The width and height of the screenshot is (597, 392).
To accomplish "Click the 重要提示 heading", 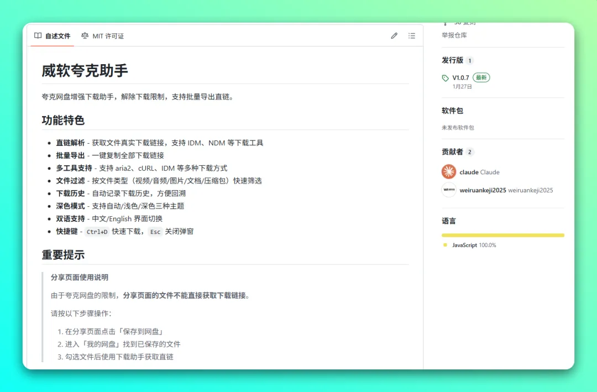I will pyautogui.click(x=63, y=255).
